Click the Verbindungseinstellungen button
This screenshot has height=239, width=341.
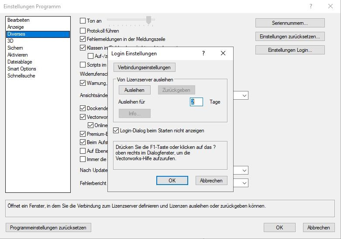[x=144, y=67]
